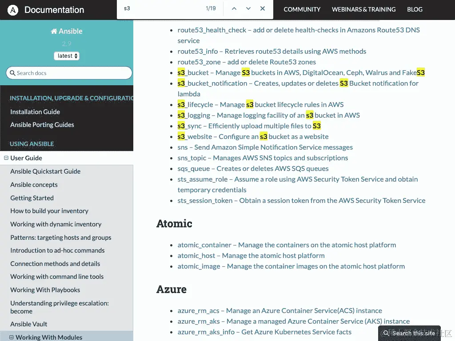The height and width of the screenshot is (341, 455).
Task: Open How to build your inventory
Action: (x=49, y=211)
